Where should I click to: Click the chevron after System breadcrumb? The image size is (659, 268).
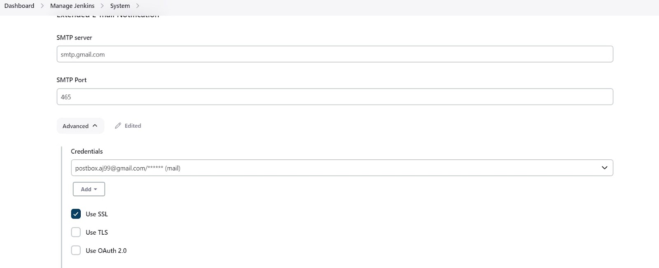pyautogui.click(x=138, y=6)
